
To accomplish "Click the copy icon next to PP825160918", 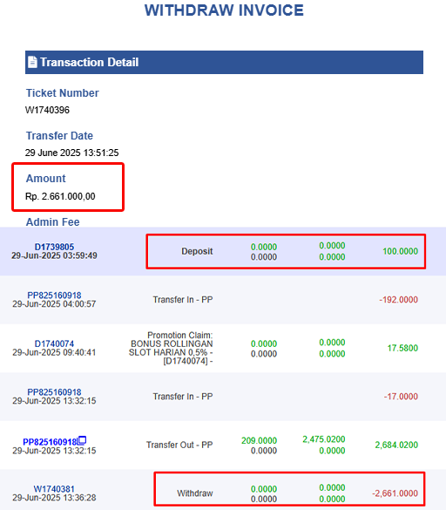I will pyautogui.click(x=82, y=440).
